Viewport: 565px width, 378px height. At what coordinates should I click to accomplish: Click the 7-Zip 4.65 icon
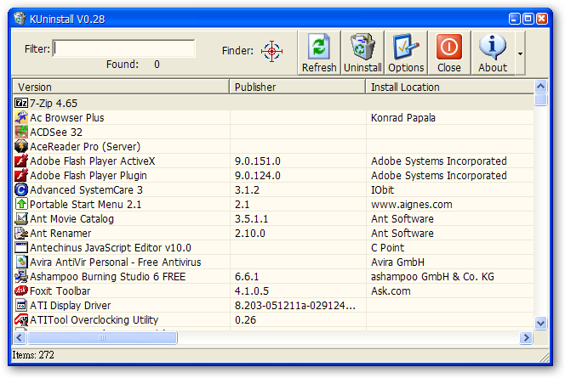[21, 104]
